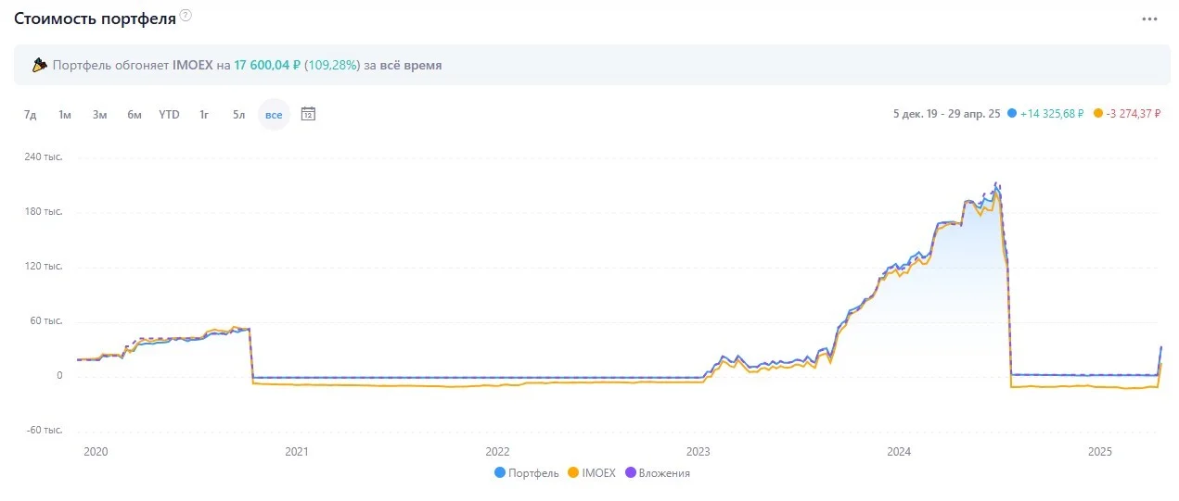Toggle the IMOEX series in the legend

click(591, 472)
